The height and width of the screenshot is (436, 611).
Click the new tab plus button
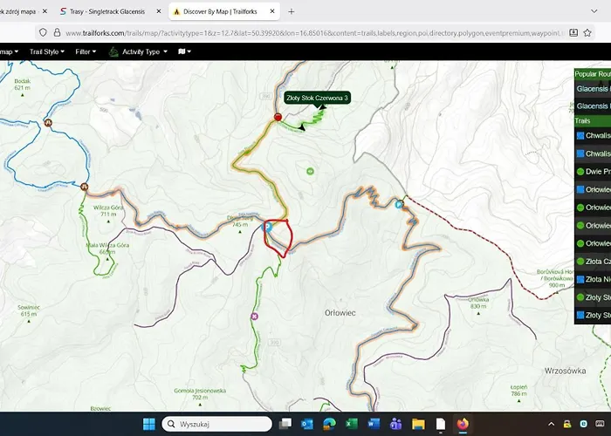click(292, 12)
